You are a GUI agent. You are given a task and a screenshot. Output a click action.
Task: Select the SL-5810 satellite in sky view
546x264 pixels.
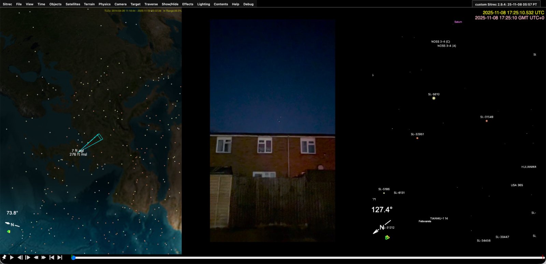pyautogui.click(x=434, y=98)
